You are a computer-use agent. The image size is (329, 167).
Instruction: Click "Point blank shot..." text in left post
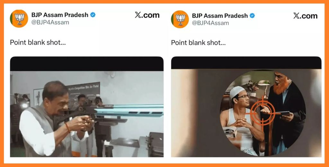coord(38,42)
